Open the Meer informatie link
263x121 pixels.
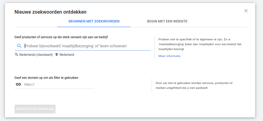click(169, 56)
